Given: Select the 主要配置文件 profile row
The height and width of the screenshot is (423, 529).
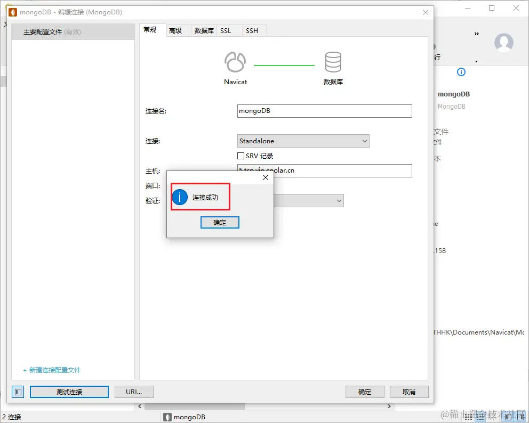Looking at the screenshot, I should tap(73, 31).
